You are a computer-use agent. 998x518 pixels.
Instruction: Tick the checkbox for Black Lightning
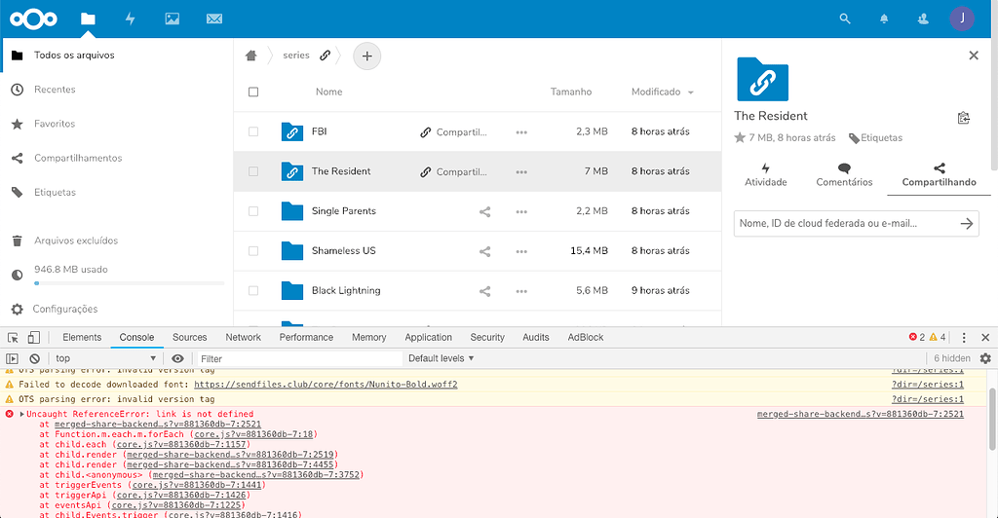(x=253, y=290)
